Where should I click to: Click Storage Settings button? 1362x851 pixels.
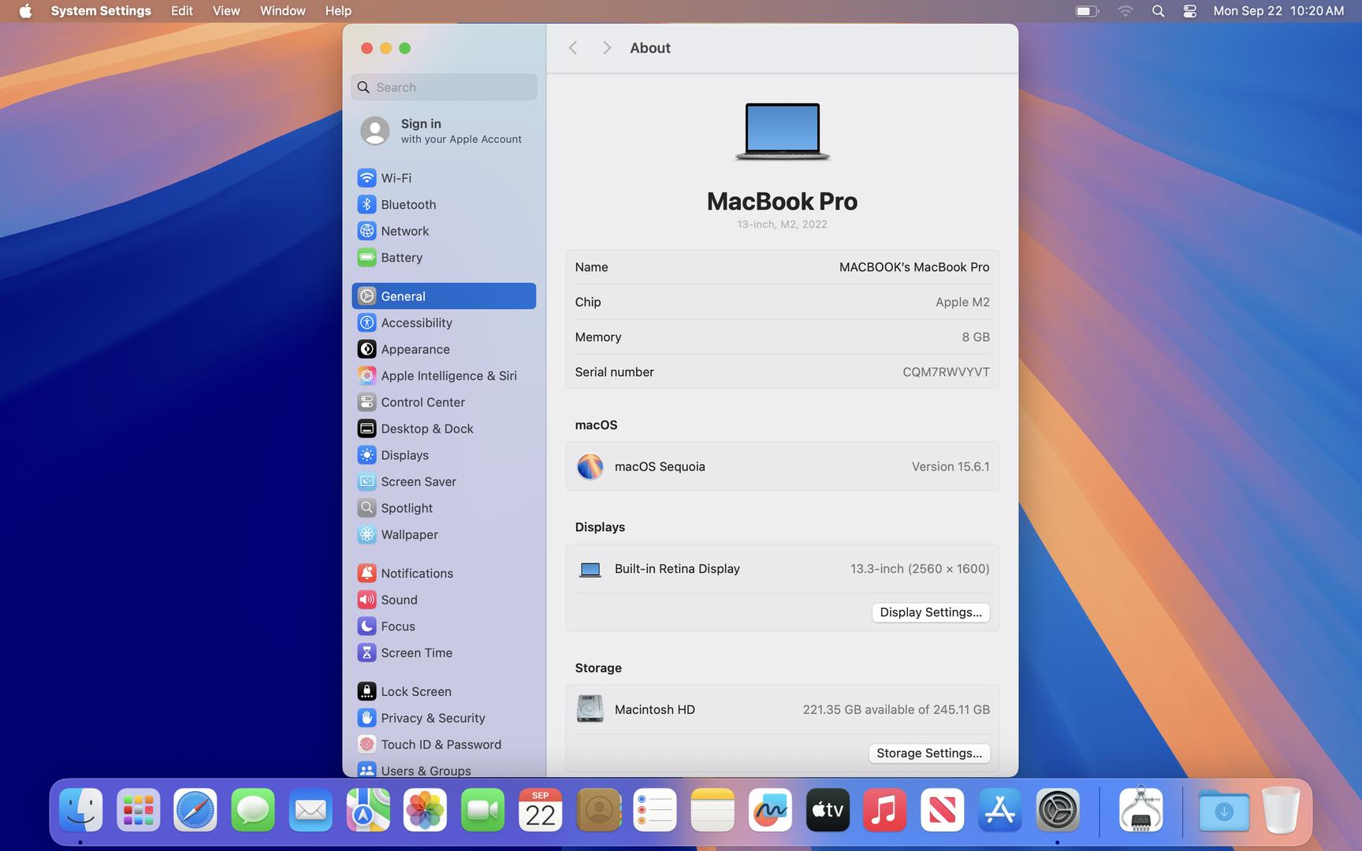(929, 753)
